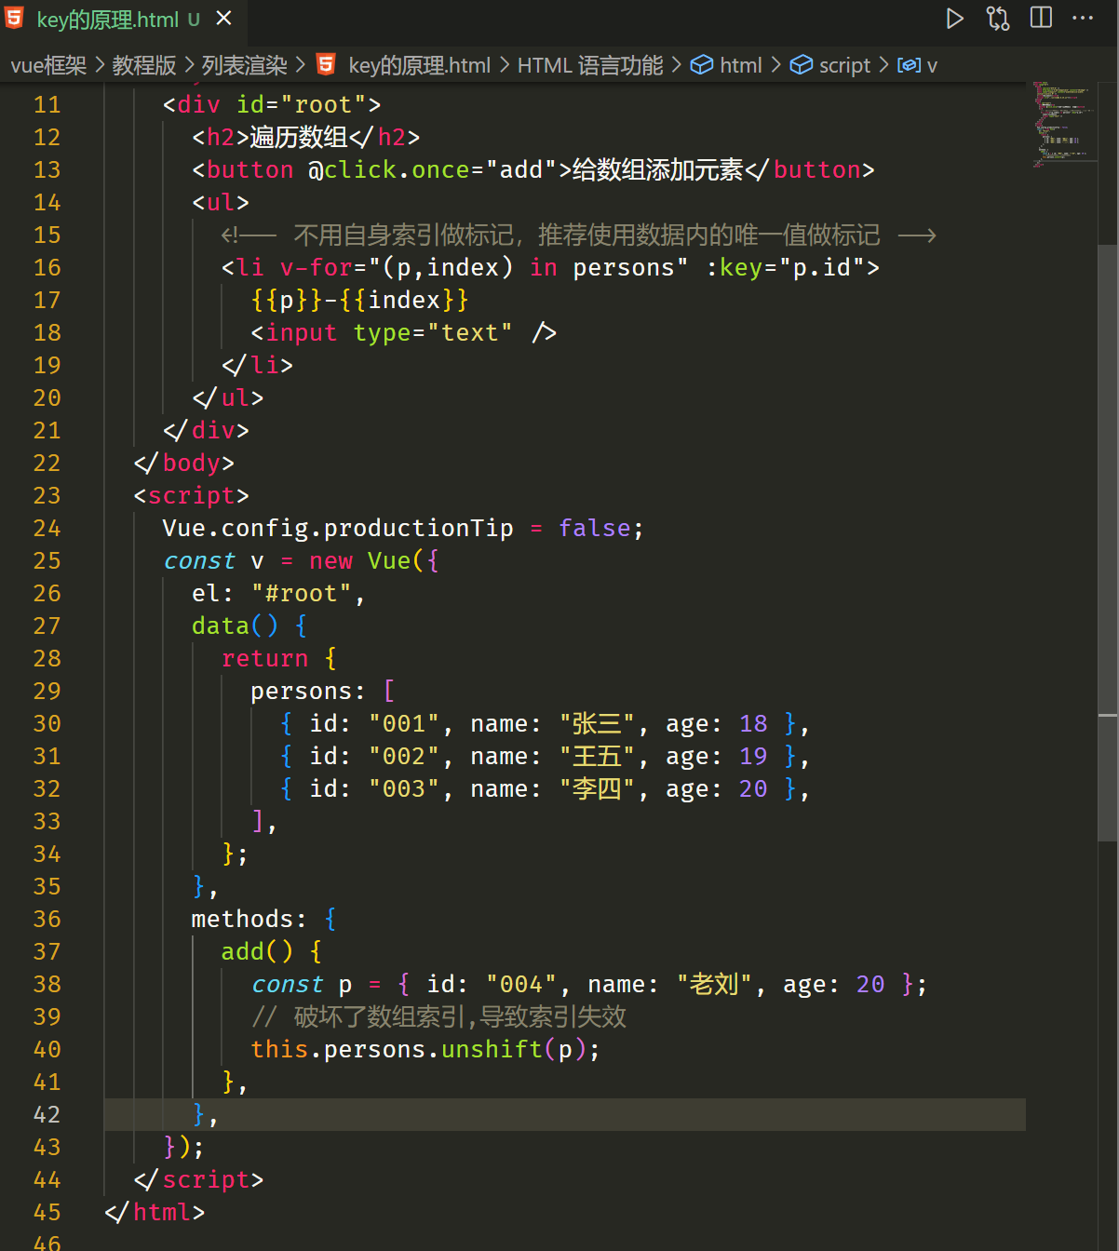The image size is (1119, 1251).
Task: Click the age value 18
Action: pos(753,723)
